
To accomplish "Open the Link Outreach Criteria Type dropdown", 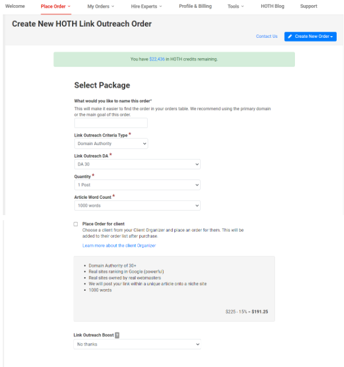I will click(111, 143).
